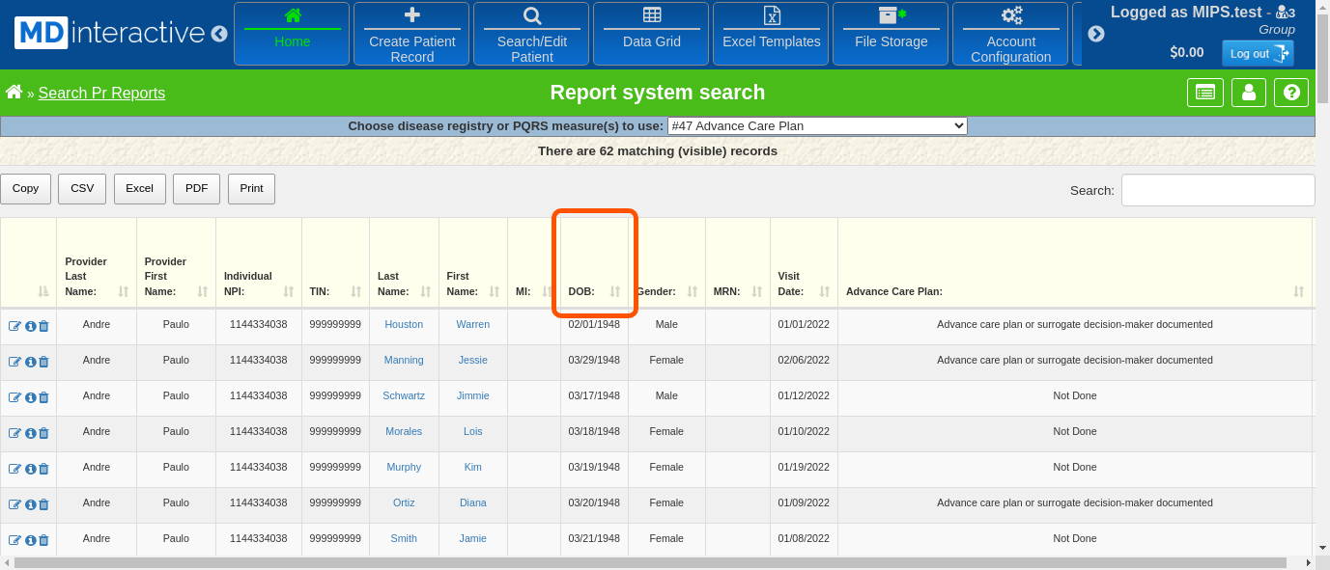
Task: Open the disease registry measure dropdown
Action: pos(816,125)
